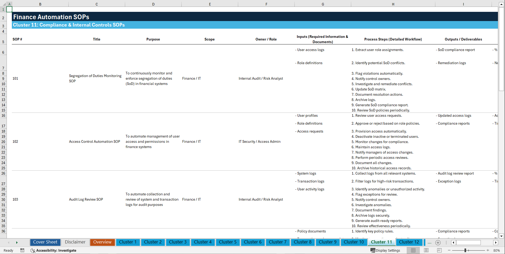Zoom in with the plus icon
505x254 pixels.
click(x=488, y=250)
